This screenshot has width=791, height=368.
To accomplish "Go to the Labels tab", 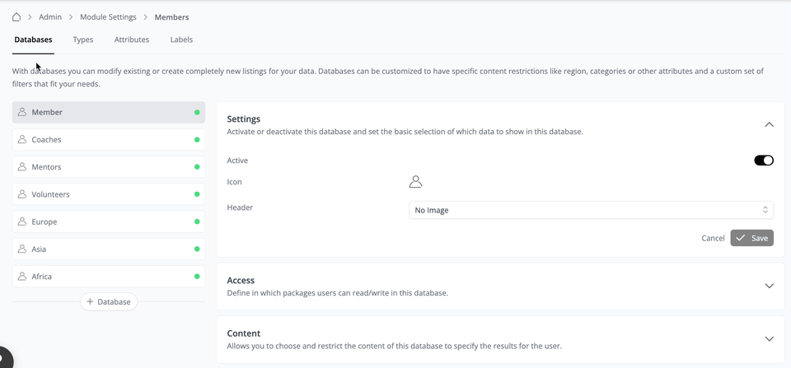I will 181,40.
